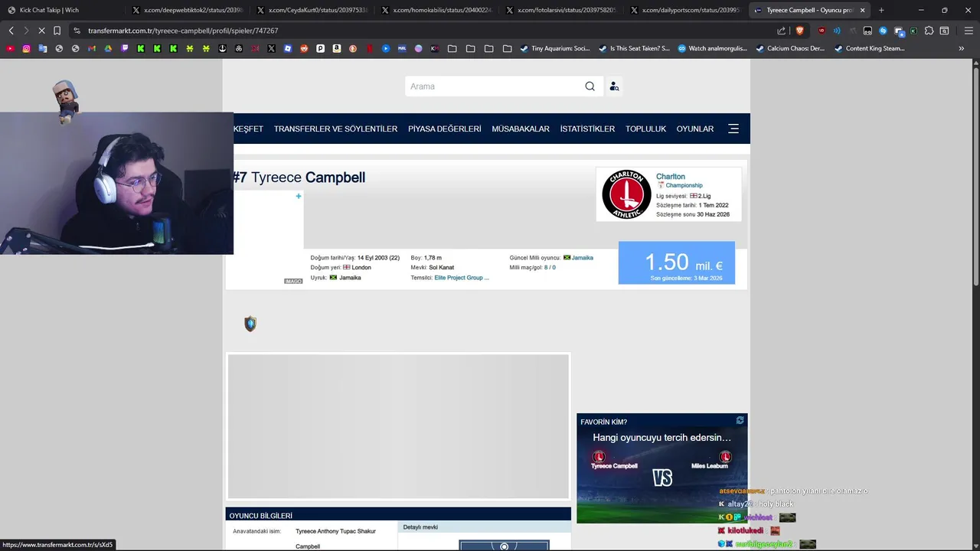Viewport: 980px width, 551px height.
Task: Click the 8 / 0 international caps link
Action: pos(550,268)
